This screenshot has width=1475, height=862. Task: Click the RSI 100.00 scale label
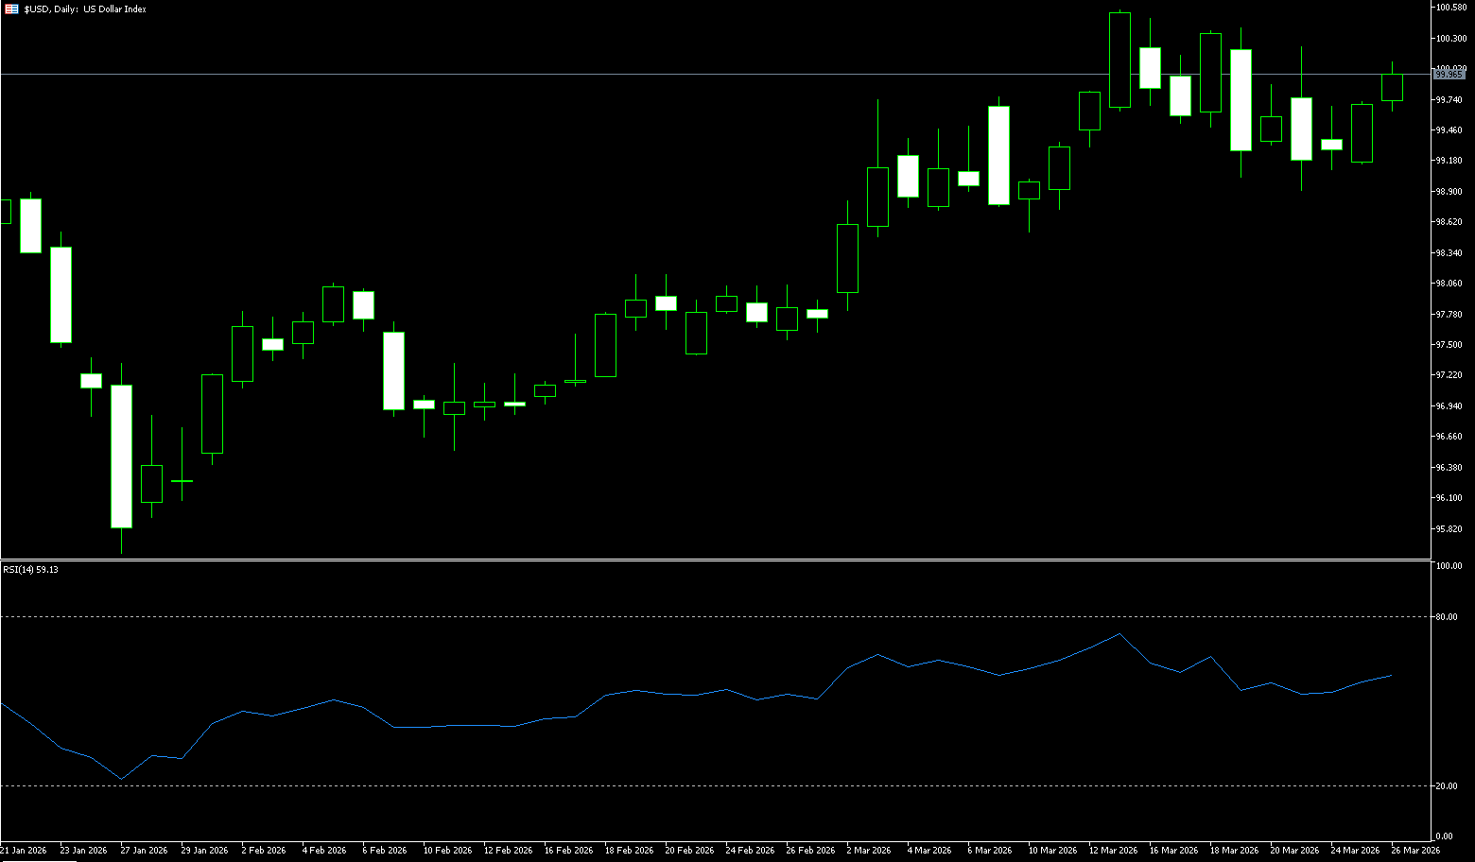1448,566
